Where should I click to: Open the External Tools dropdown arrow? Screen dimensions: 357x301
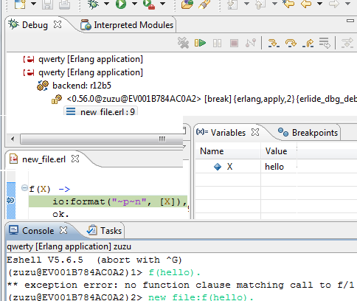[162, 4]
